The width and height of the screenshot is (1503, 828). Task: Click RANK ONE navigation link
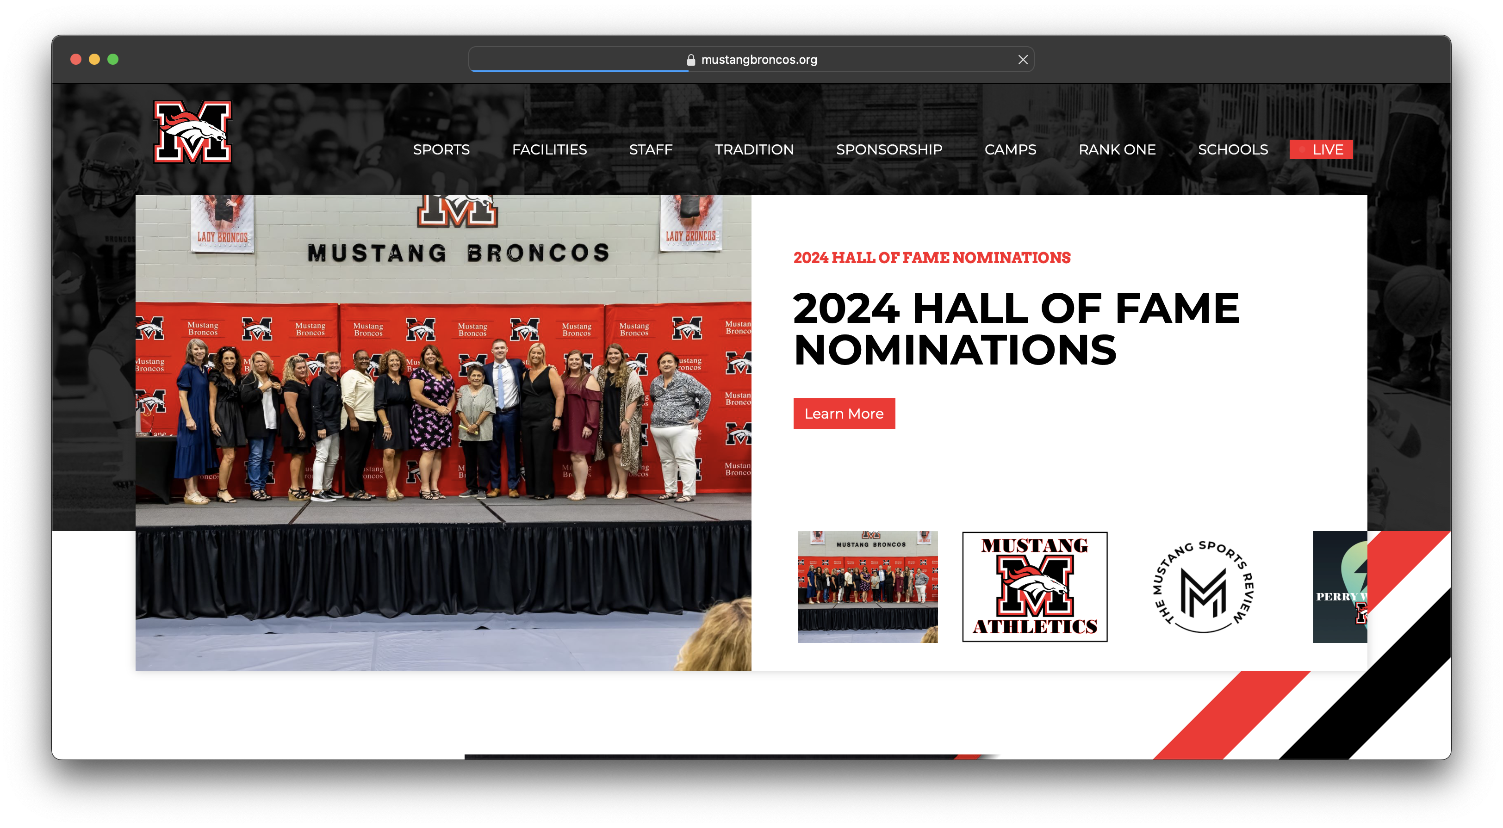click(1117, 149)
